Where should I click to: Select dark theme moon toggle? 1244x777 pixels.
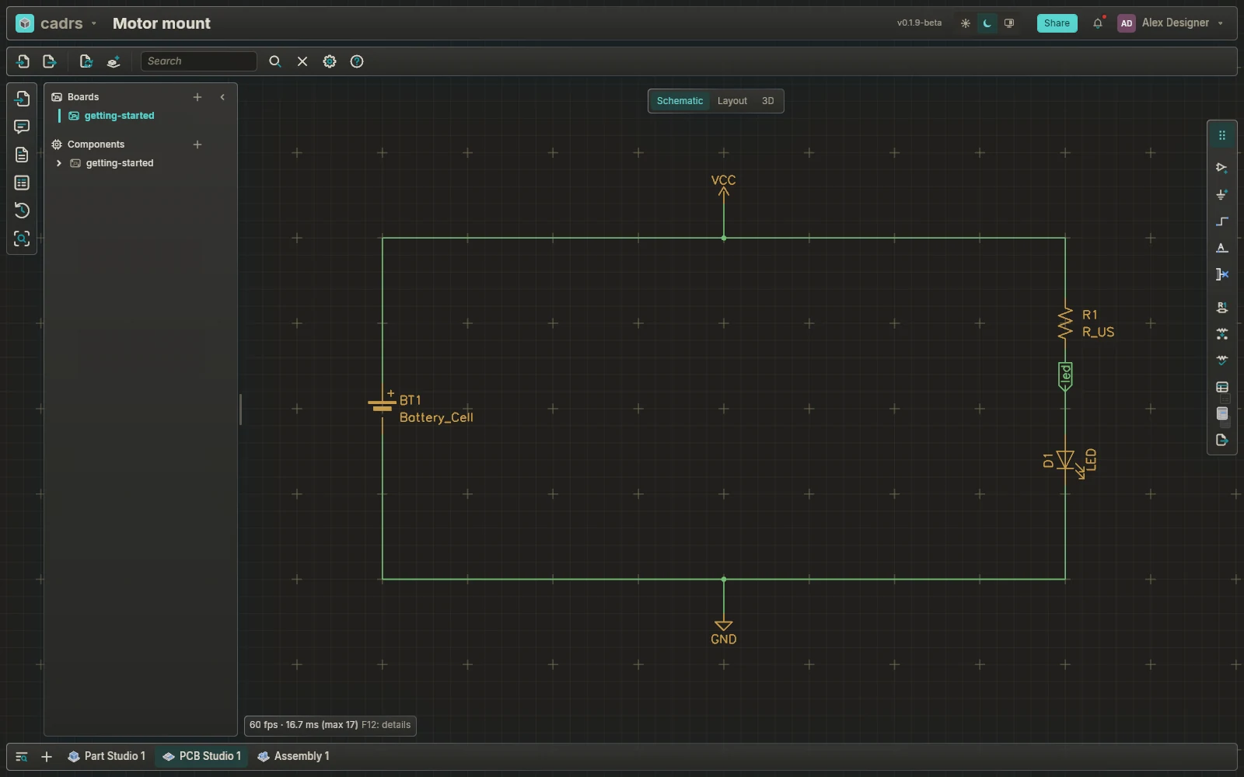987,23
